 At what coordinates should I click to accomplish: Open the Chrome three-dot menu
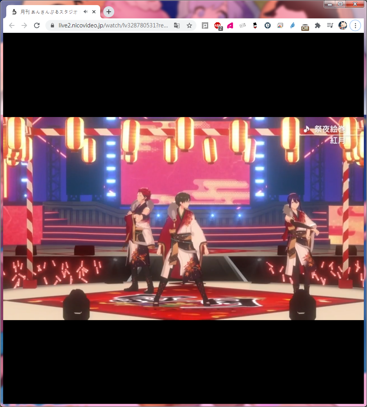(355, 25)
